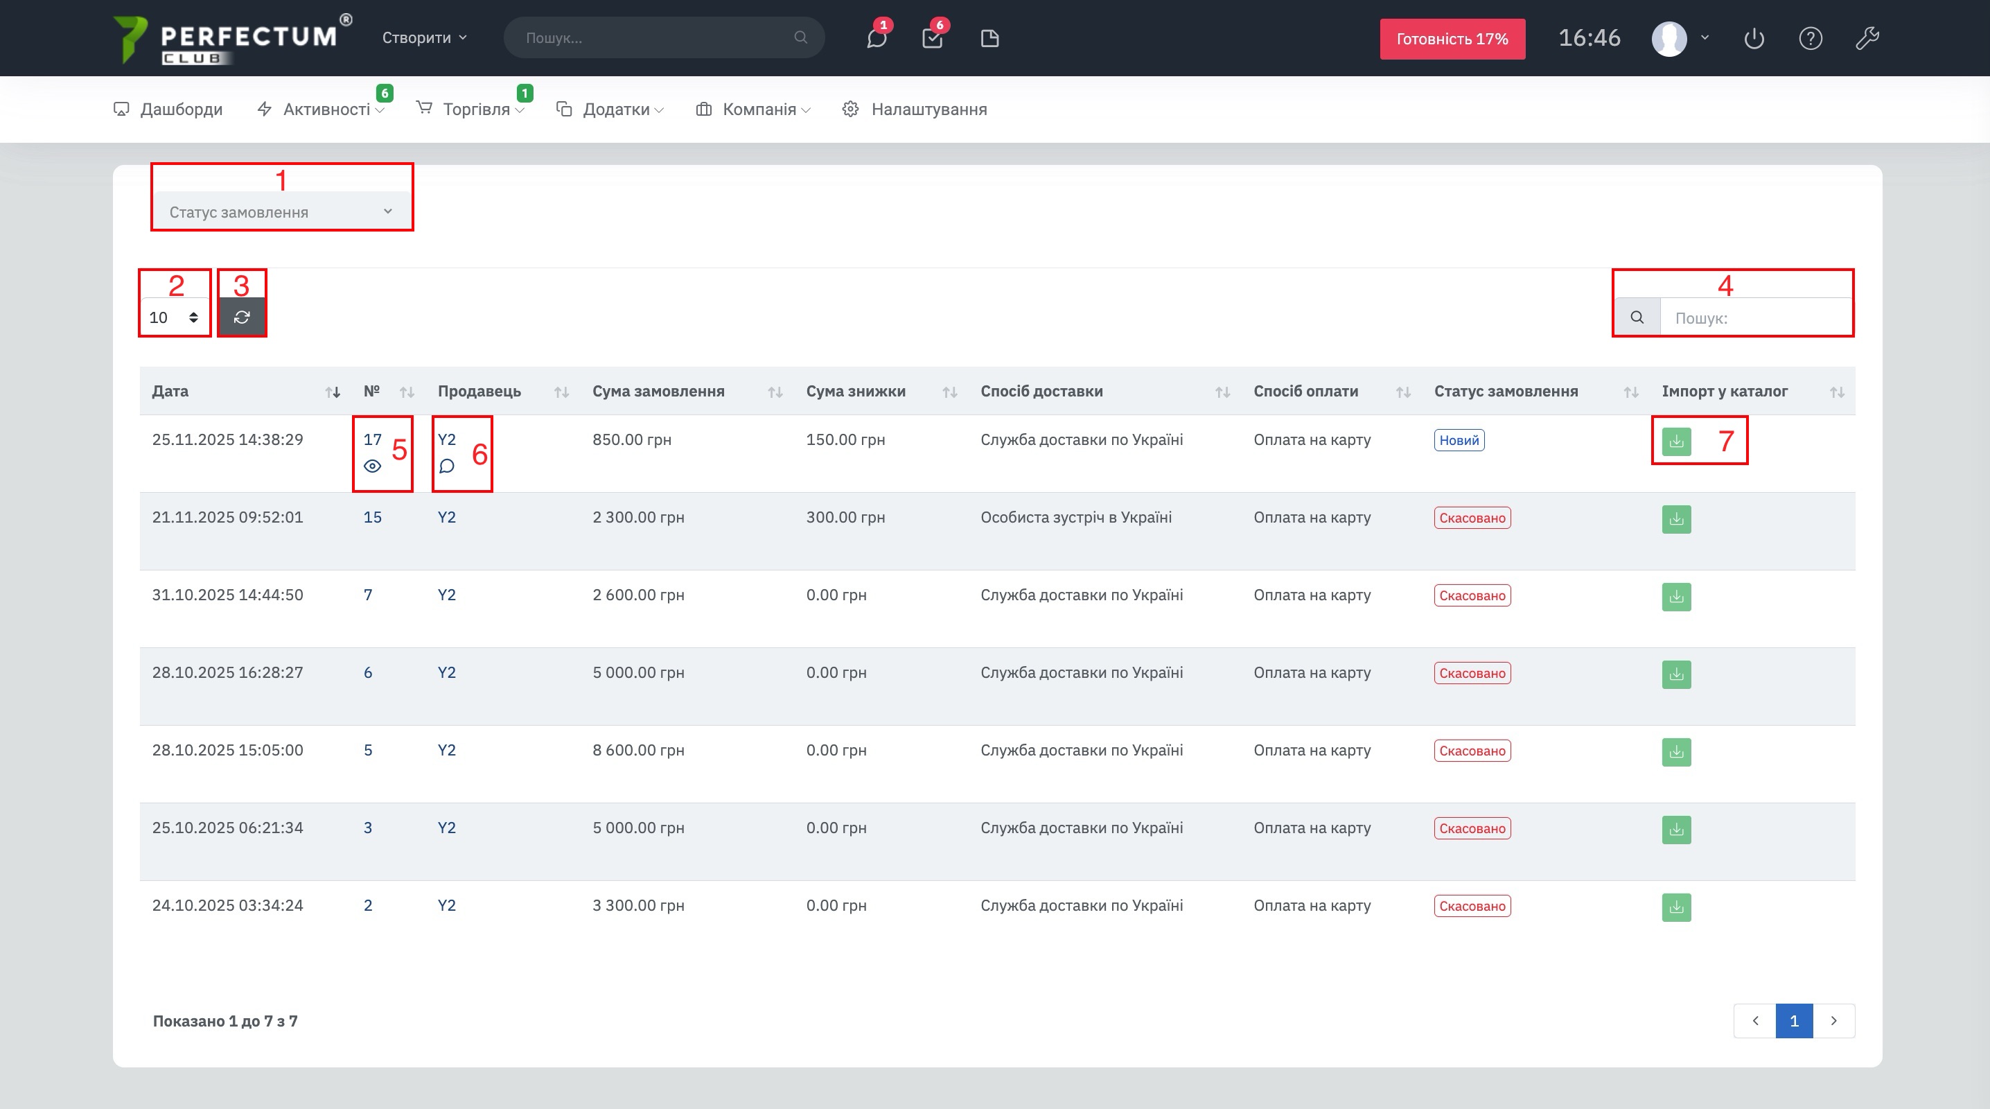Image resolution: width=1990 pixels, height=1109 pixels.
Task: Open the Торгівля menu
Action: pyautogui.click(x=476, y=109)
